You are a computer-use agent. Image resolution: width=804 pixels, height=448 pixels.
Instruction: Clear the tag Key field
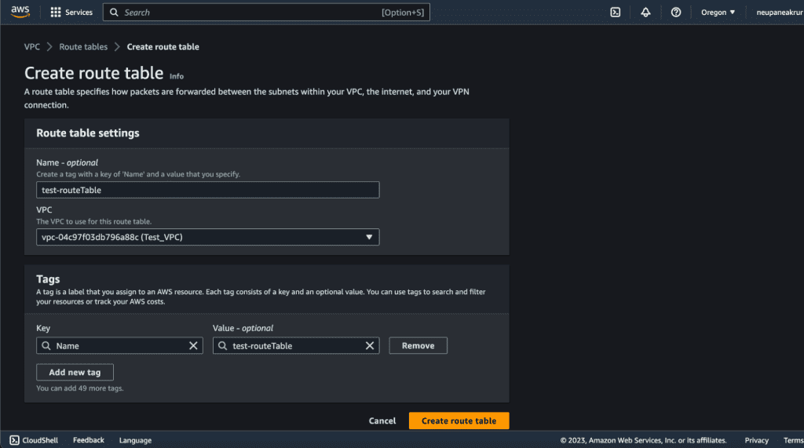193,345
